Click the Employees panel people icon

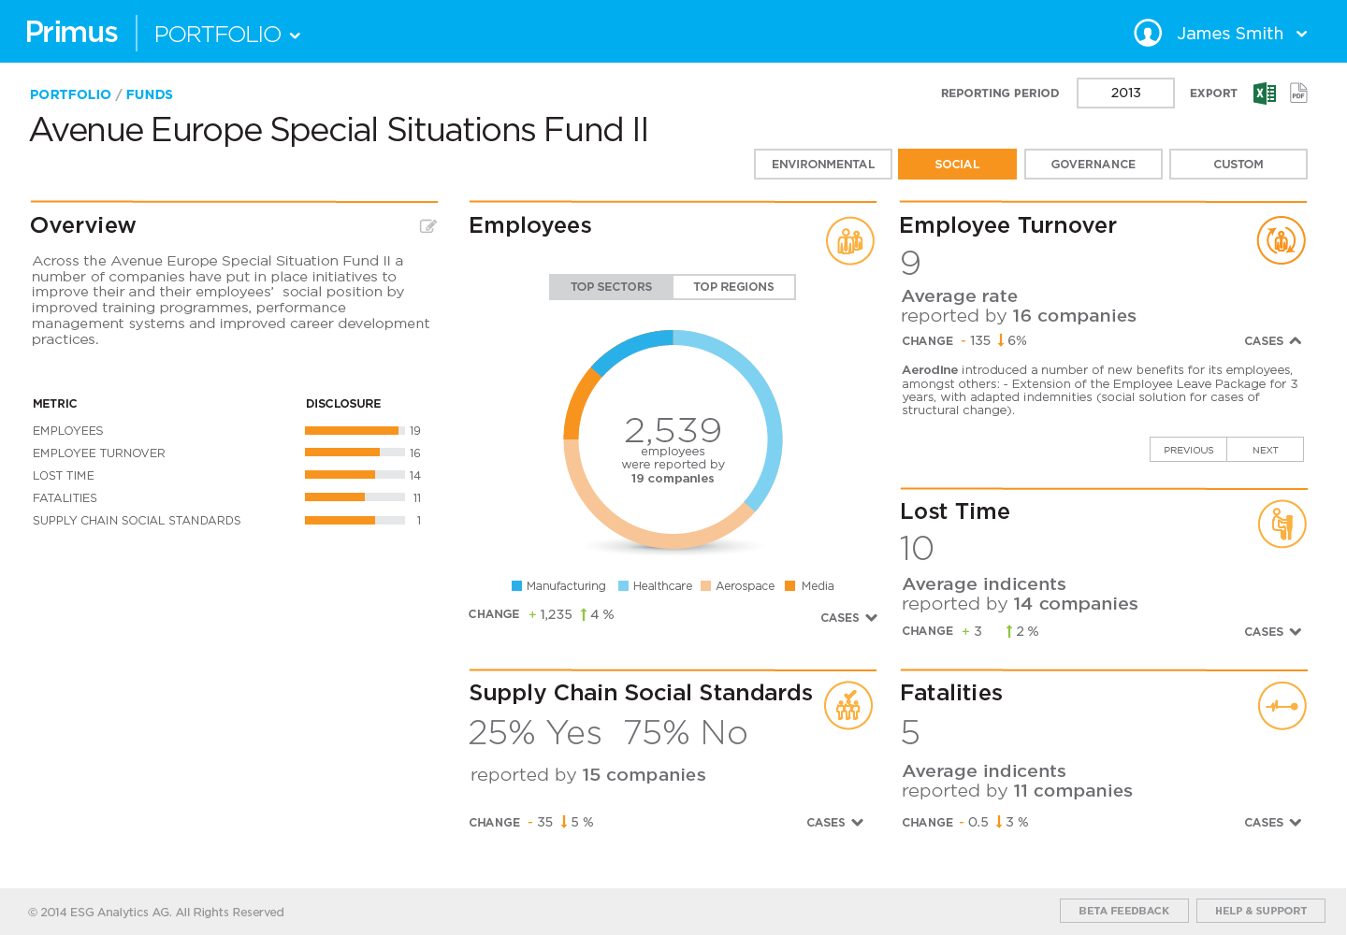click(x=850, y=240)
